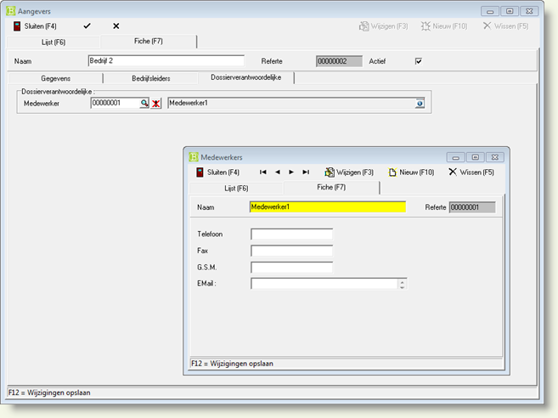Open Medewerker search with magnifier icon

(144, 104)
